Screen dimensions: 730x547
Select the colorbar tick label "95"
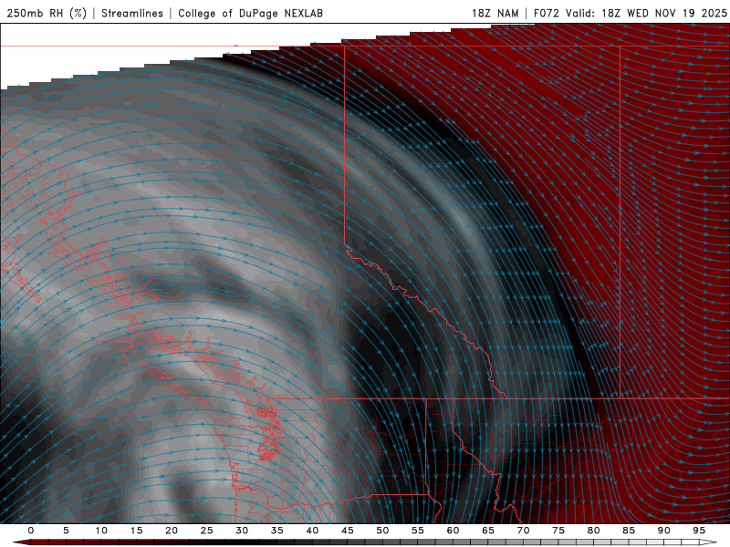point(699,531)
